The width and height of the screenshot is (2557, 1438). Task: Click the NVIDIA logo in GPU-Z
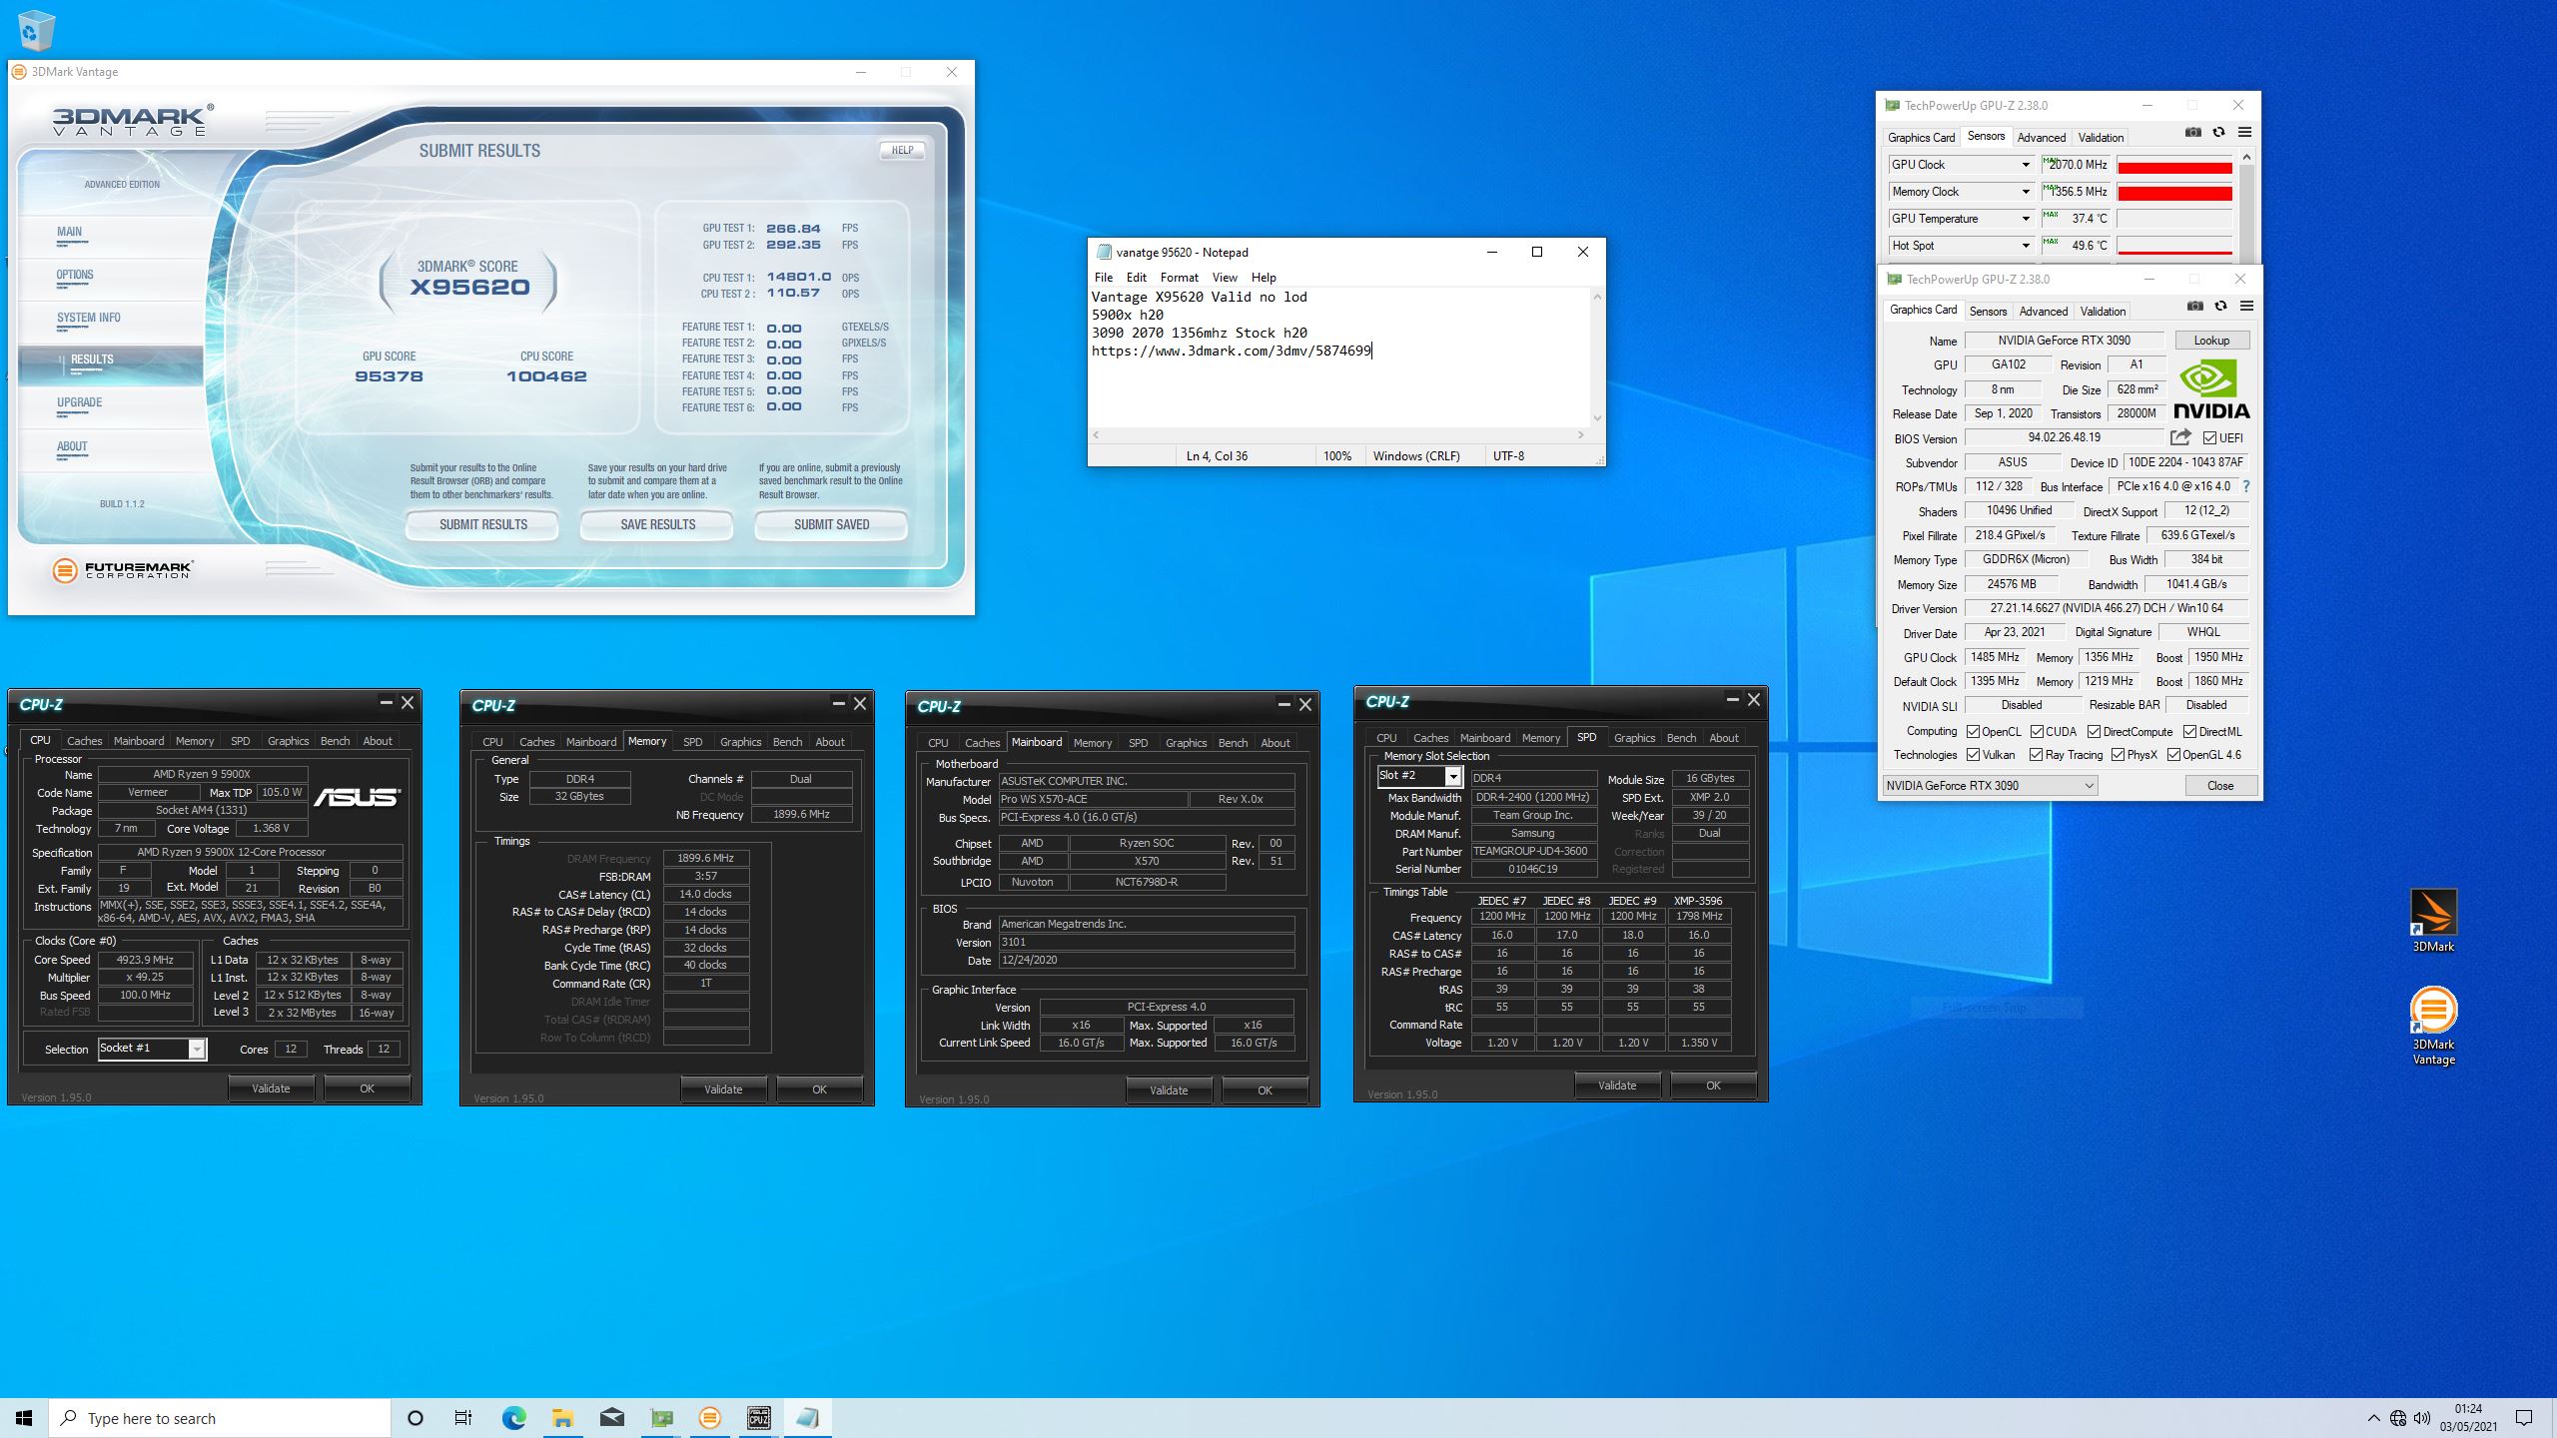[x=2211, y=390]
